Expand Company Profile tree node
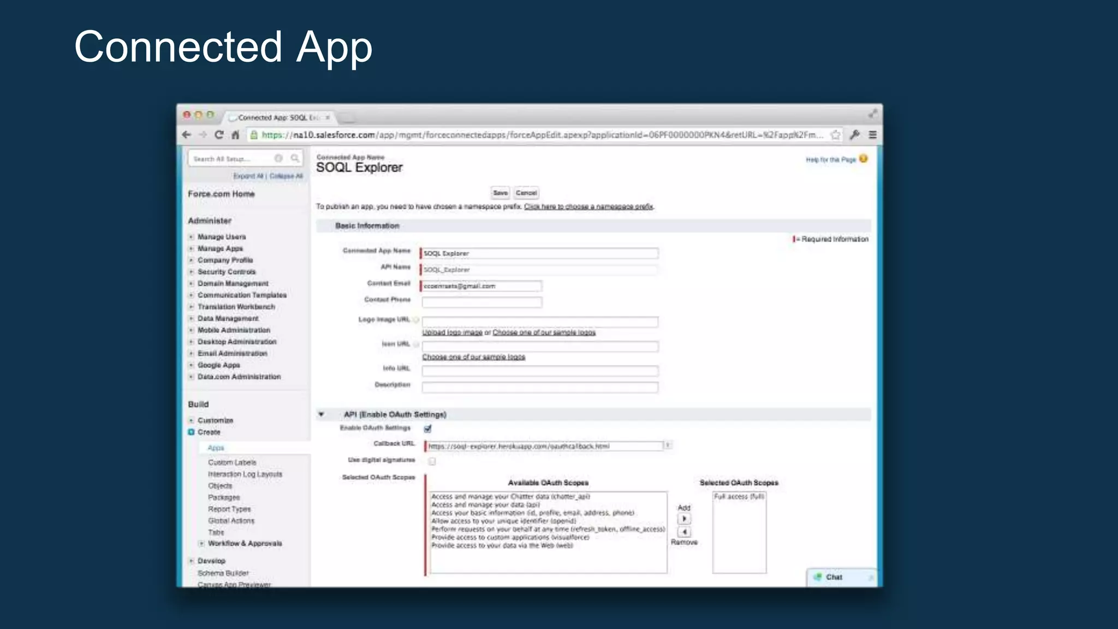Screen dimensions: 1118x629 (x=191, y=260)
